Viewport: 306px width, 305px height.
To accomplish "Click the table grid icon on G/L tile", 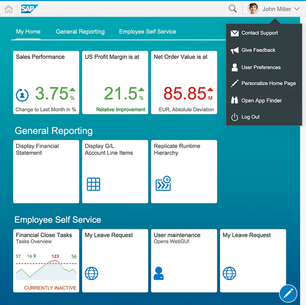I will point(93,184).
